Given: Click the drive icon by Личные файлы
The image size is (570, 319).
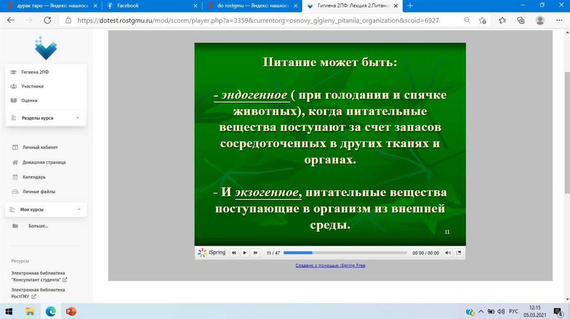Looking at the screenshot, I should pos(15,191).
